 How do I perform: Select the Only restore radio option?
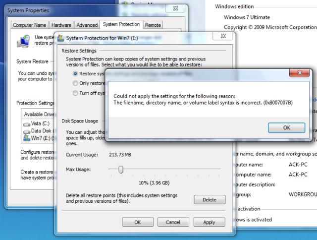[75, 83]
